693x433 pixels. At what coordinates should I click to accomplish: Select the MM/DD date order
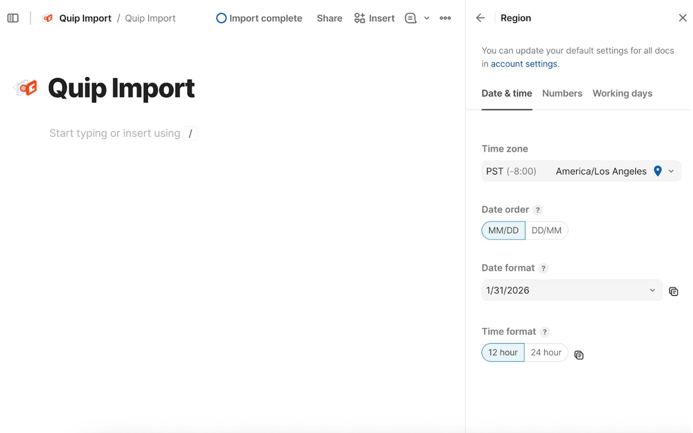pos(503,230)
